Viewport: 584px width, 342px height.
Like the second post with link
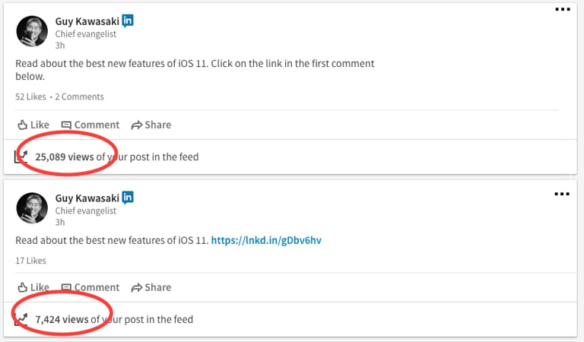point(33,287)
